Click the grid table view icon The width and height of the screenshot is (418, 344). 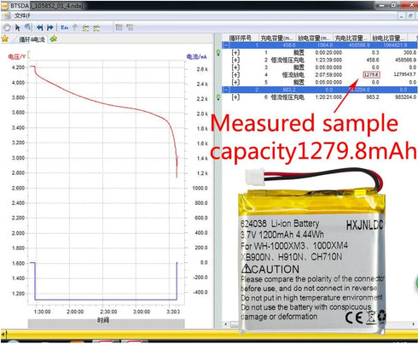(119, 27)
